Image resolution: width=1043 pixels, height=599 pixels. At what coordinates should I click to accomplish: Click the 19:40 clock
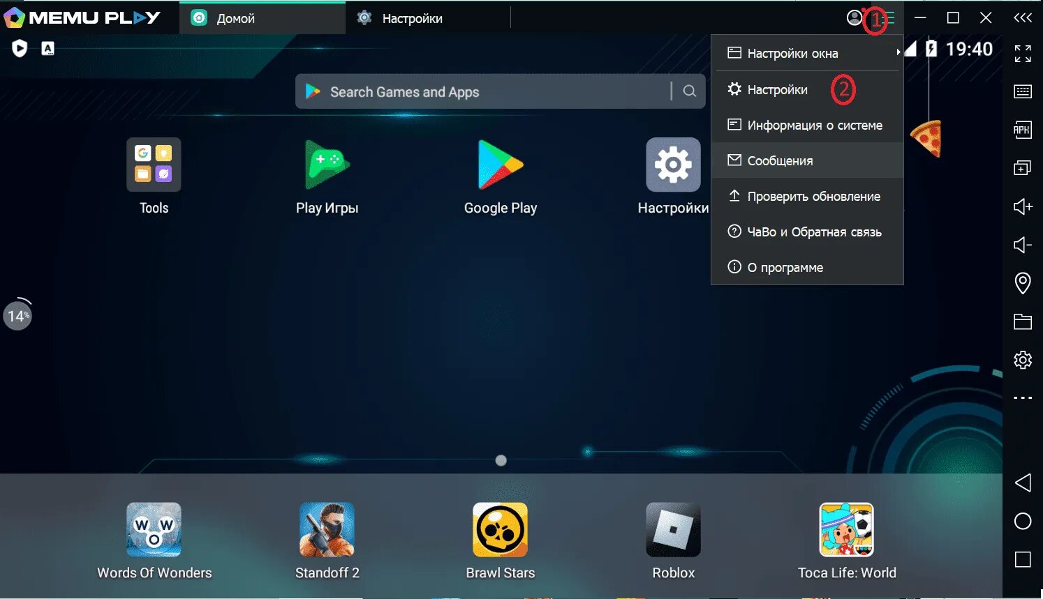[969, 49]
